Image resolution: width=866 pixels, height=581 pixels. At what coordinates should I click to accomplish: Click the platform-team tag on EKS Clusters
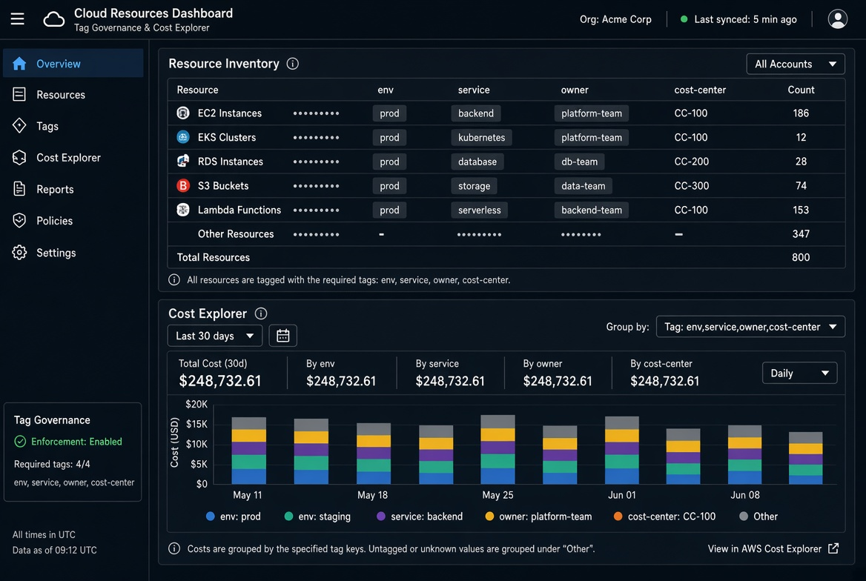coord(591,138)
